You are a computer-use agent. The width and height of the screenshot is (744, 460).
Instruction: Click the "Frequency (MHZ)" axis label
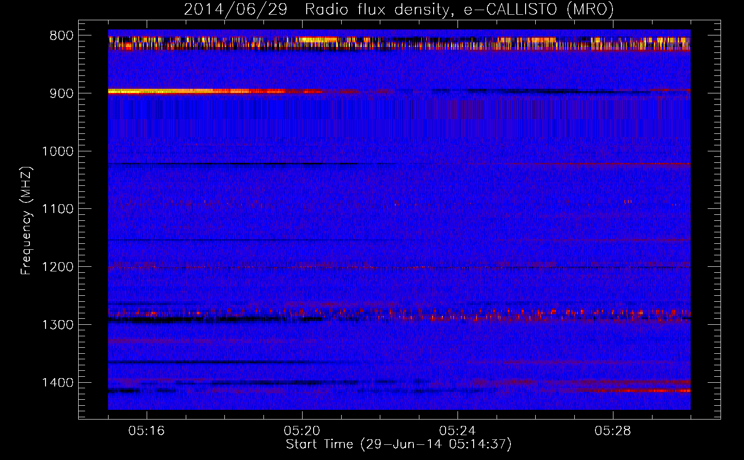point(27,221)
